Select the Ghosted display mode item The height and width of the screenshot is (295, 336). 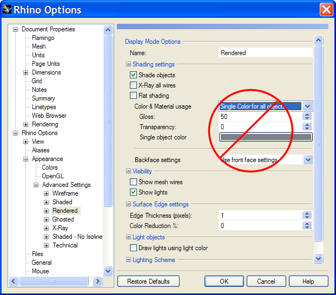[x=63, y=219]
